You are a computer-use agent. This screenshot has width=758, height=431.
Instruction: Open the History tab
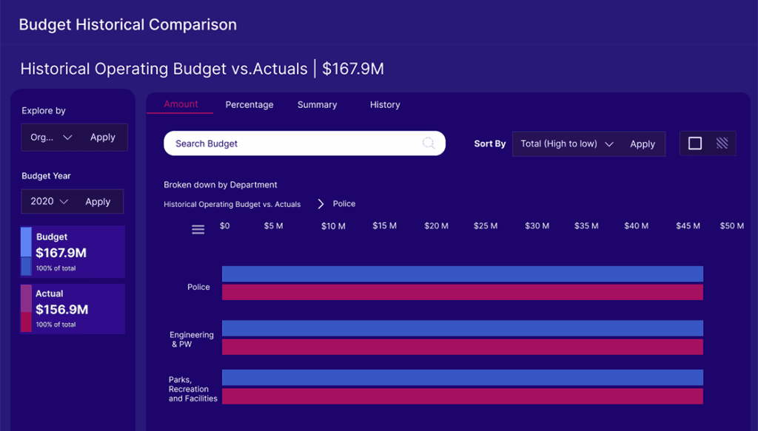(384, 105)
